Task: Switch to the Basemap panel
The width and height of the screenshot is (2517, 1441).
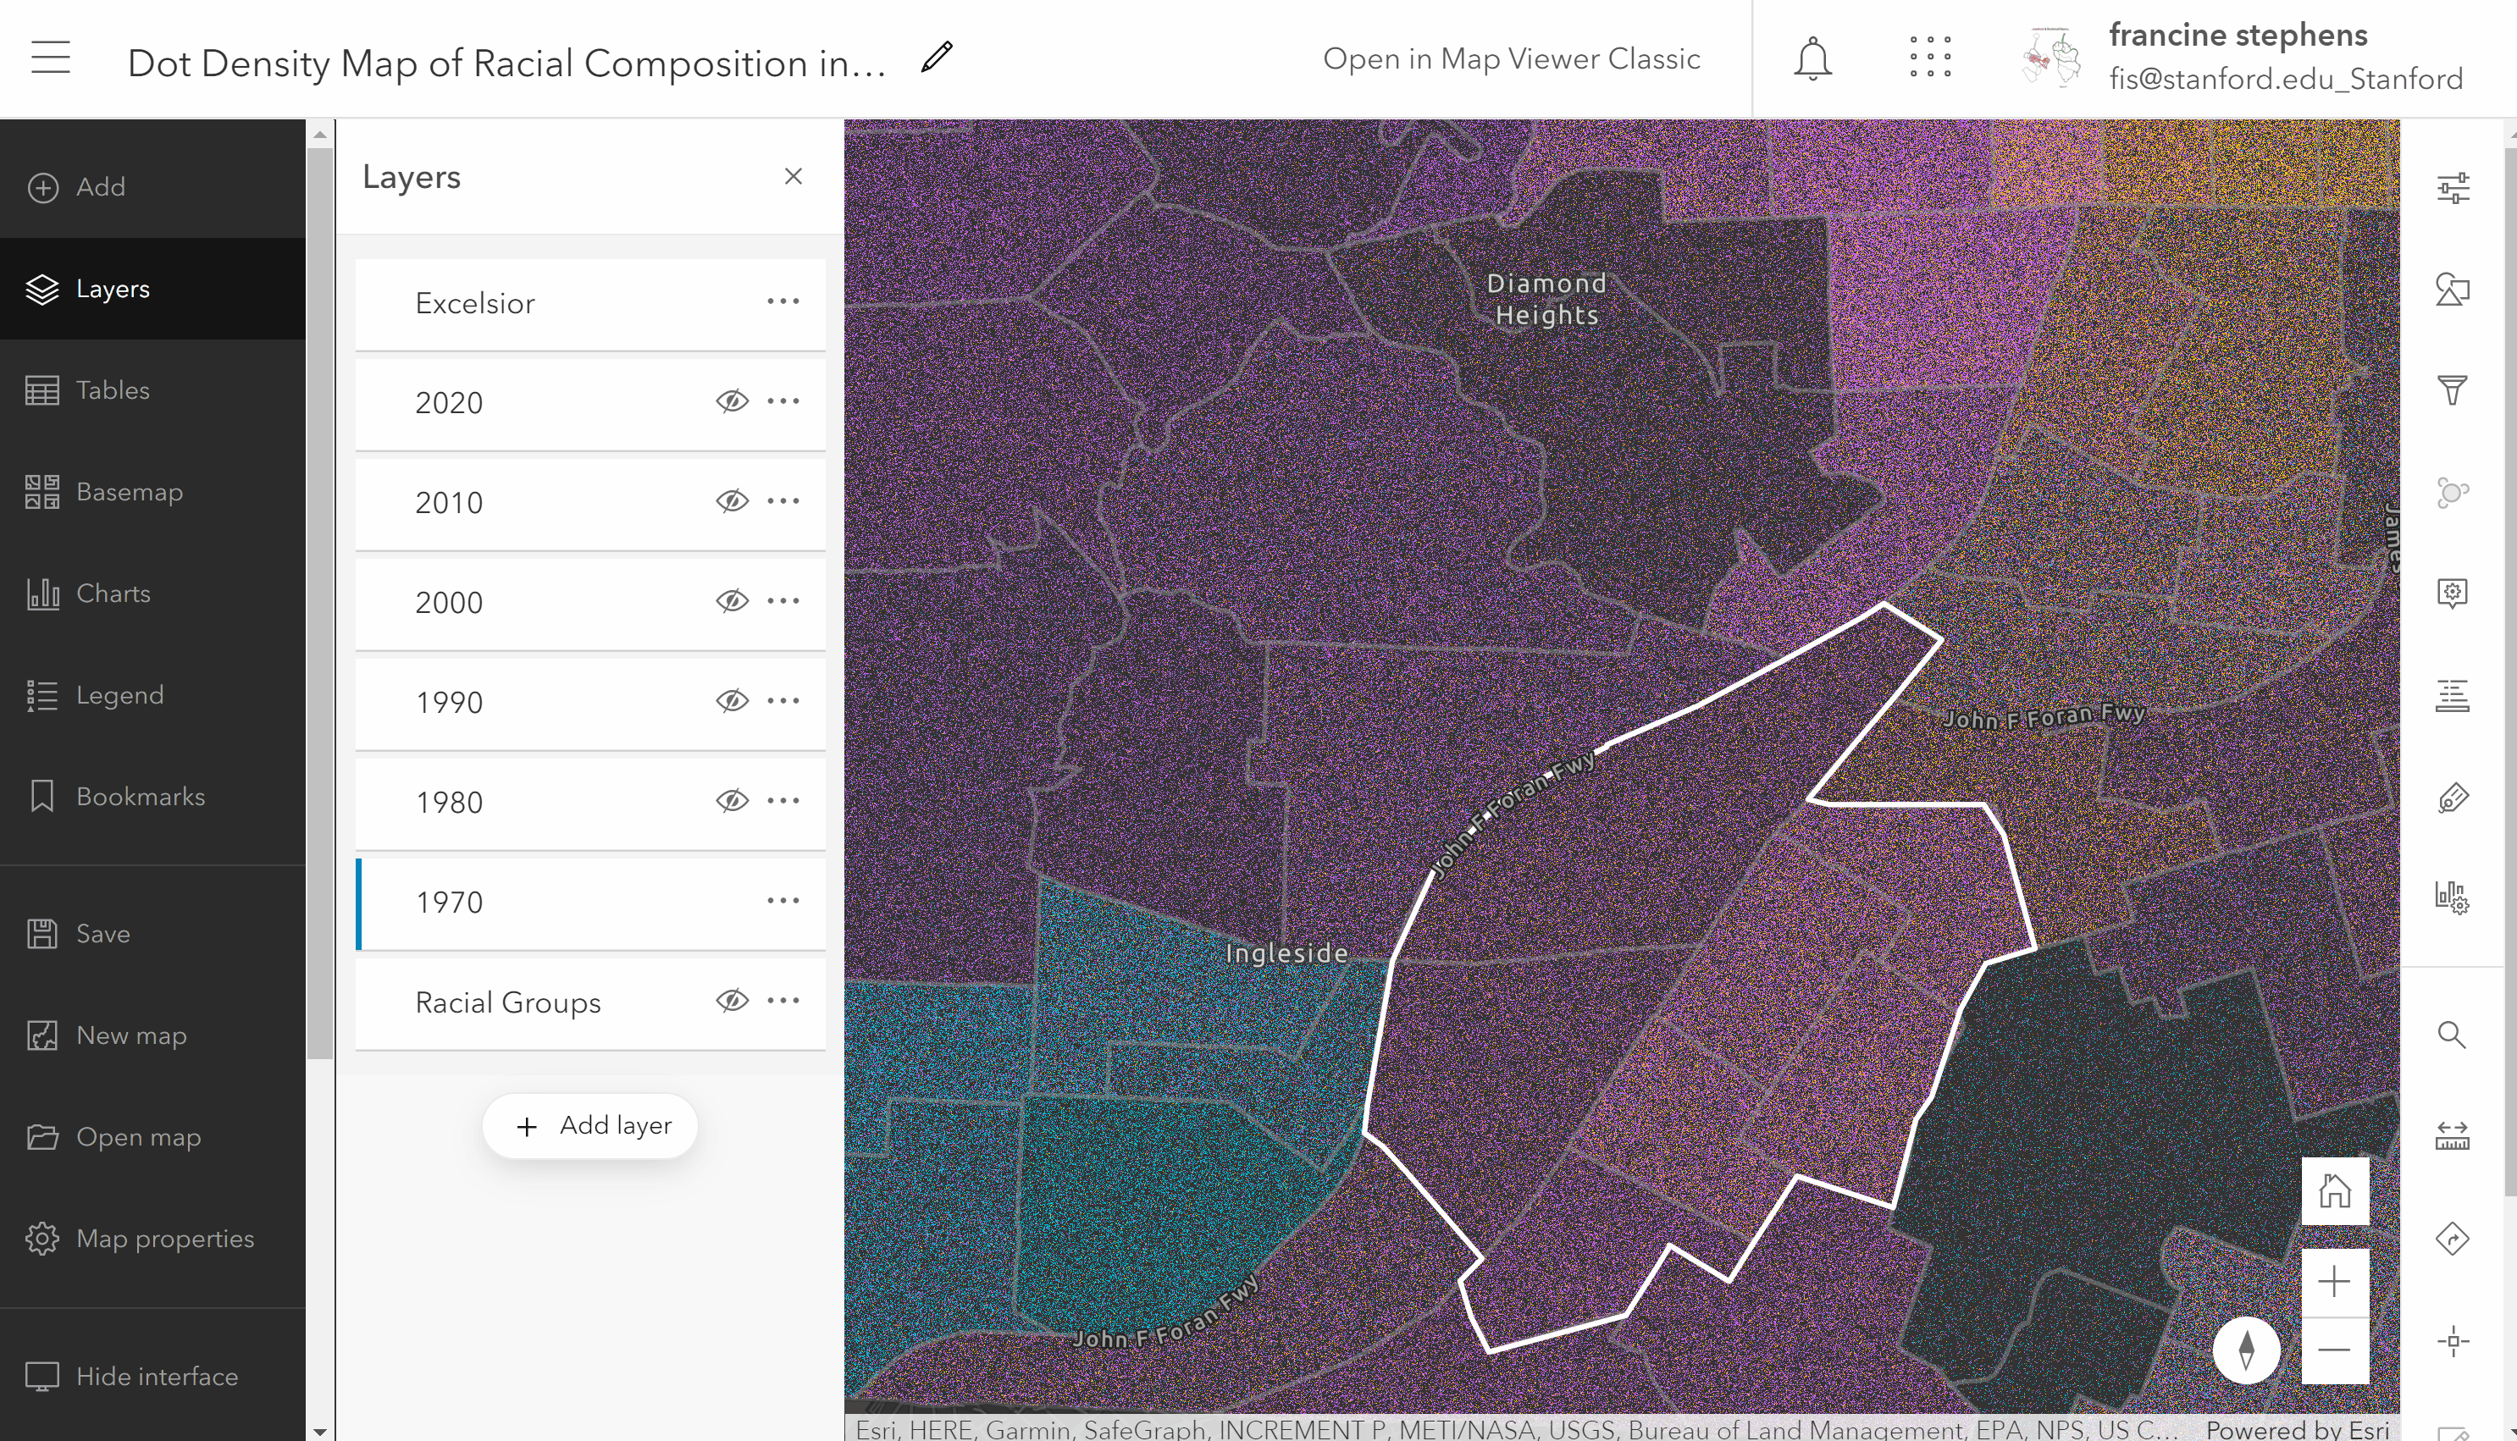Action: (129, 492)
